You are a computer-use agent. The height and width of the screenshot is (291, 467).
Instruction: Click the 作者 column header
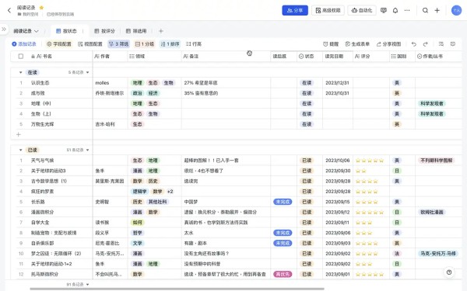coord(111,56)
